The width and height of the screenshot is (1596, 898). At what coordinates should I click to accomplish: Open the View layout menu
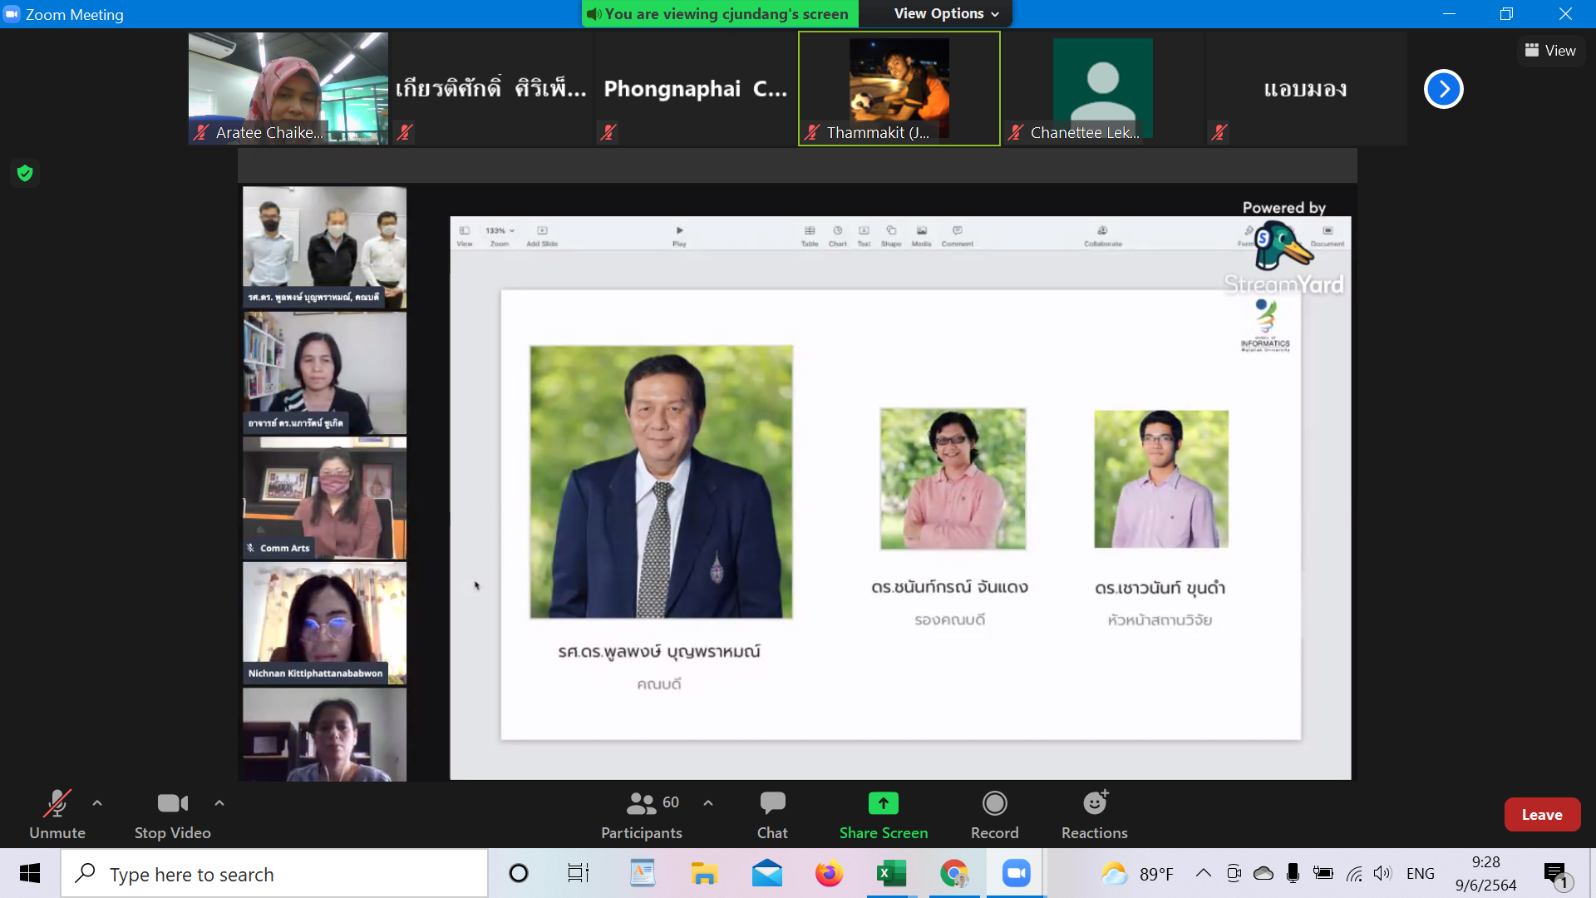point(1550,51)
